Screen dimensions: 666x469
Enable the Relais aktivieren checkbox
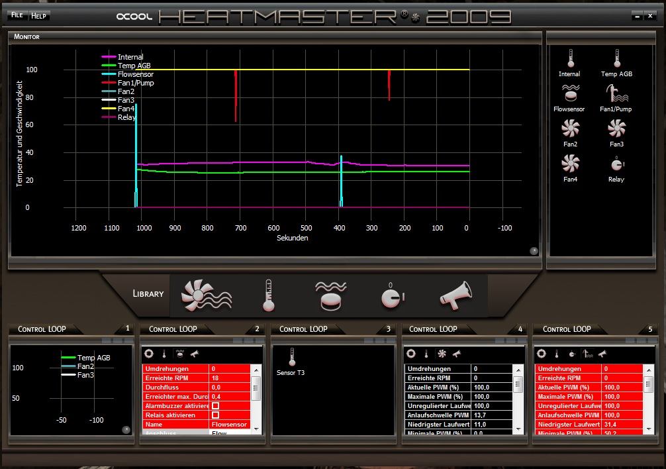click(x=216, y=415)
